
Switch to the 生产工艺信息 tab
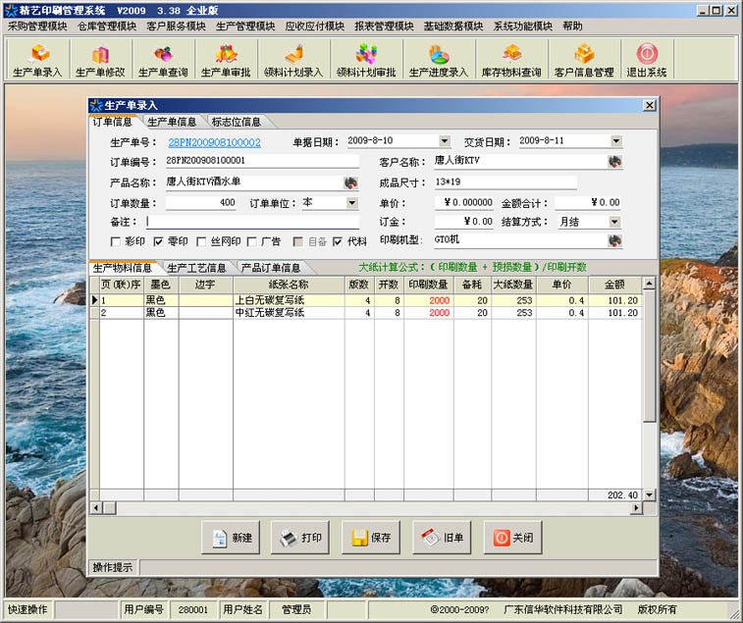pyautogui.click(x=196, y=268)
